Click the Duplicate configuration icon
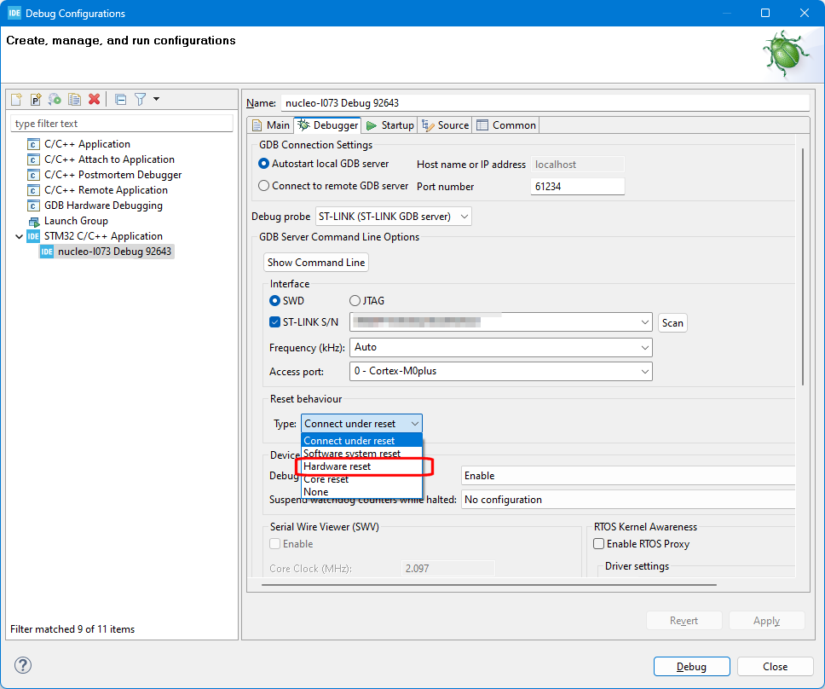The image size is (825, 689). coord(75,99)
